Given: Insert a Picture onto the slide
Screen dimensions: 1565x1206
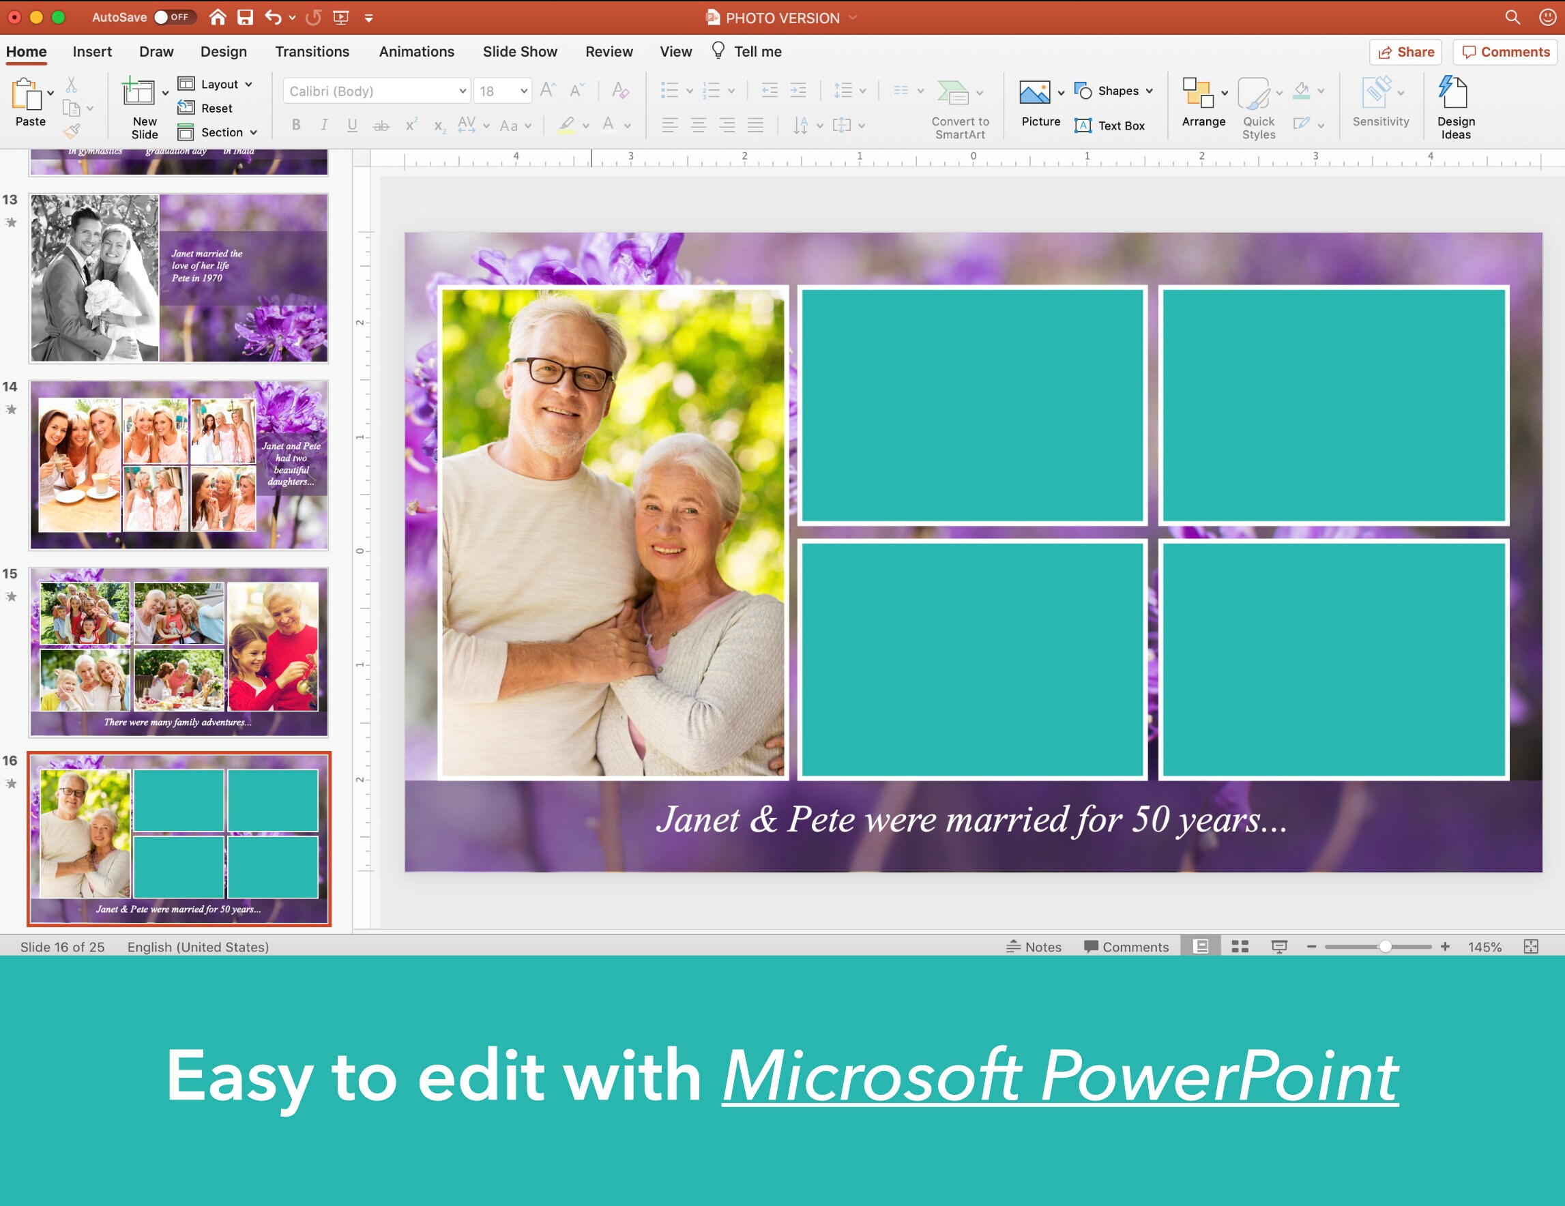Looking at the screenshot, I should point(1038,104).
